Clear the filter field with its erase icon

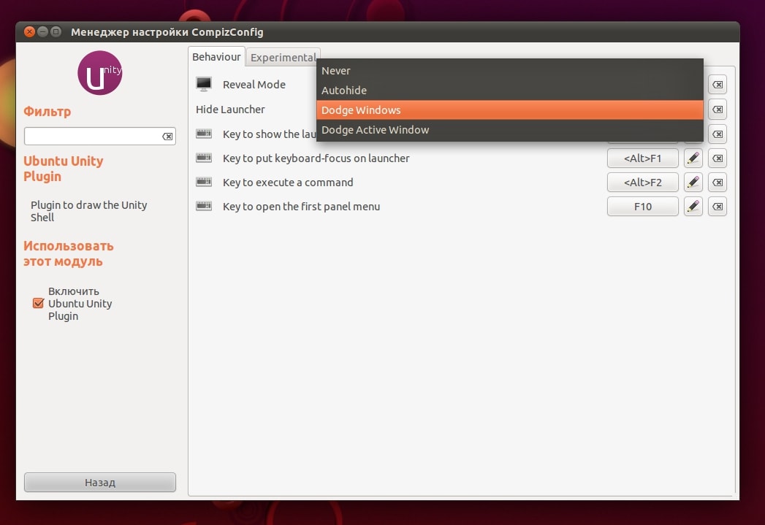[167, 137]
